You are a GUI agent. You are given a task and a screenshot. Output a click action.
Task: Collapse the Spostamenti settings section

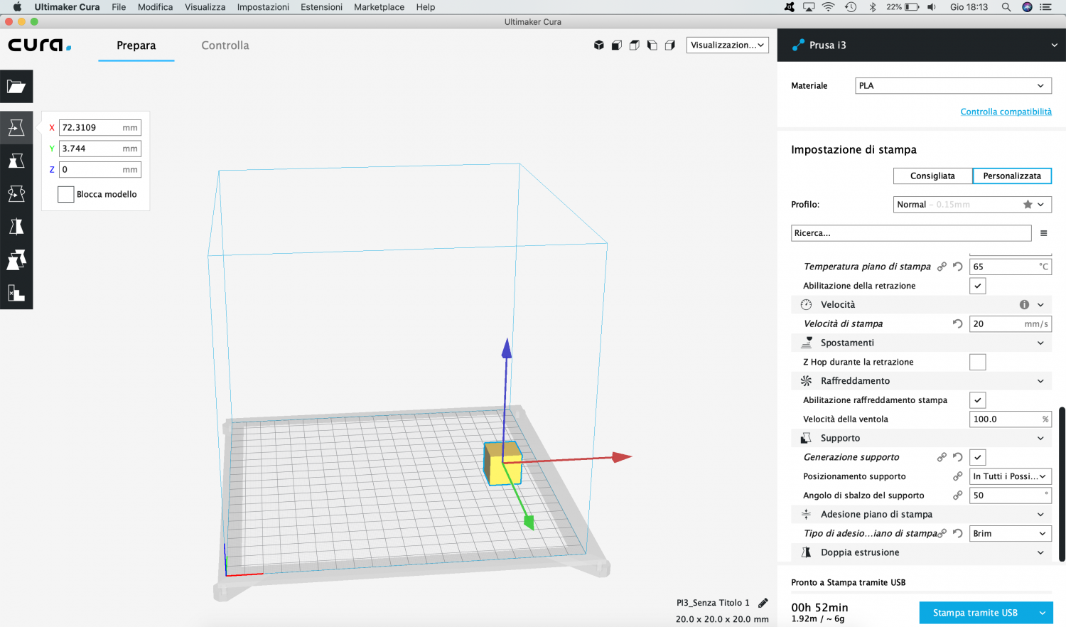point(921,343)
